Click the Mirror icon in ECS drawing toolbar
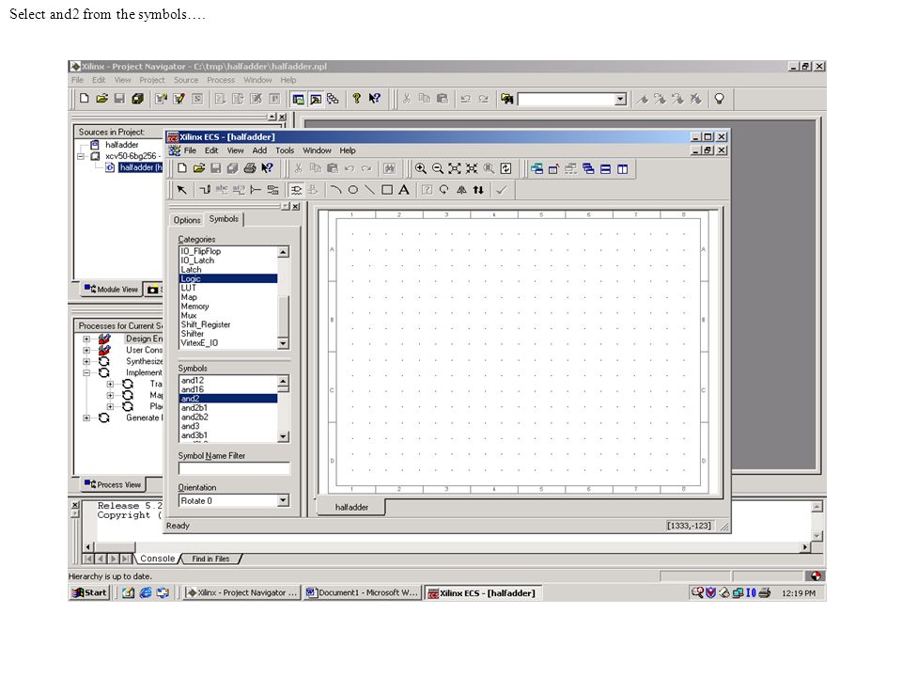902x677 pixels. 461,189
